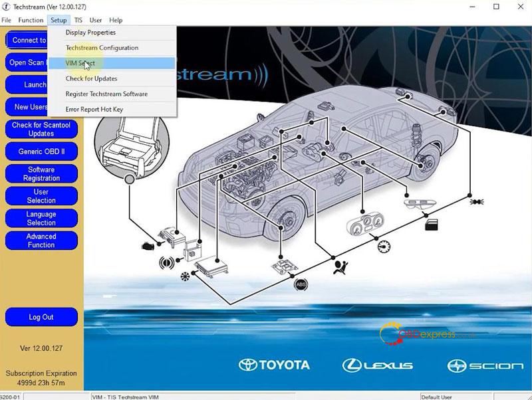Click the Advanced Function button
Screen dimensions: 532x400
click(41, 241)
